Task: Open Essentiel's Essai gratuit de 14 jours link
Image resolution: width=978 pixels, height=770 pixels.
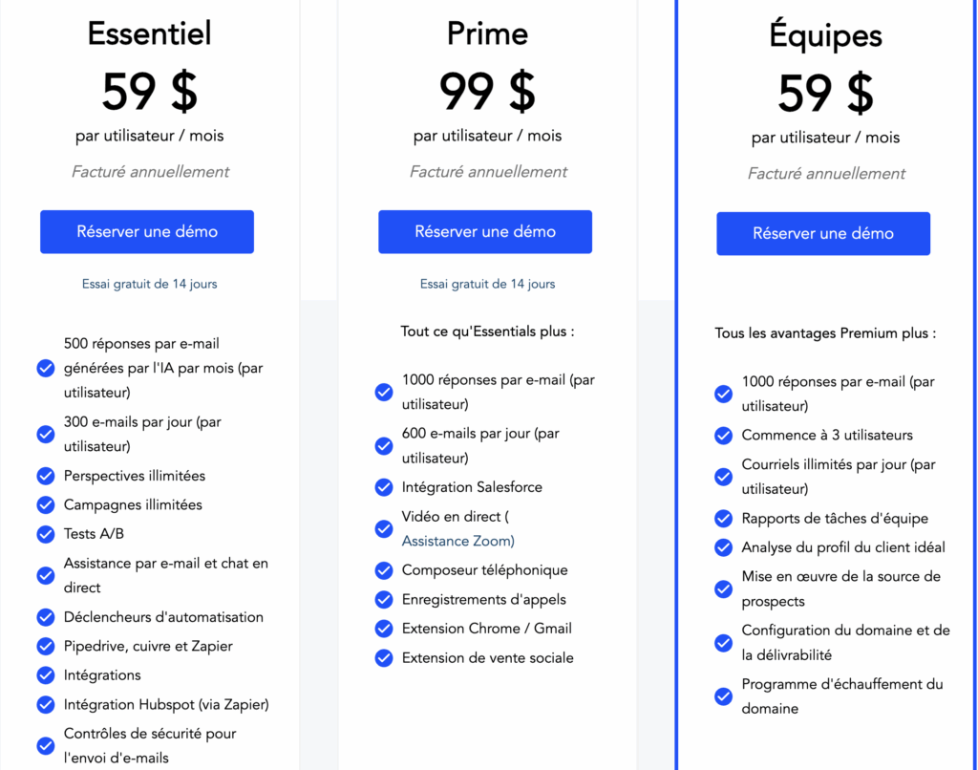Action: [150, 284]
